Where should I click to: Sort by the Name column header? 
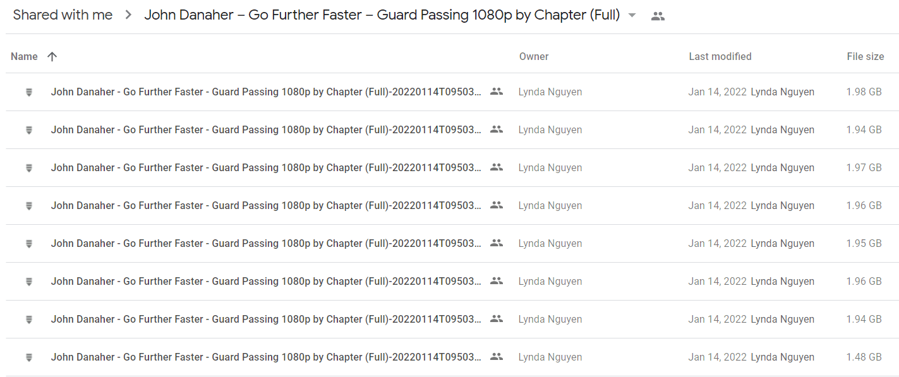click(x=24, y=56)
